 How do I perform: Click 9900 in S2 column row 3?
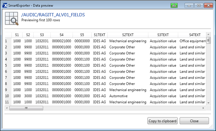pyautogui.click(x=28, y=53)
